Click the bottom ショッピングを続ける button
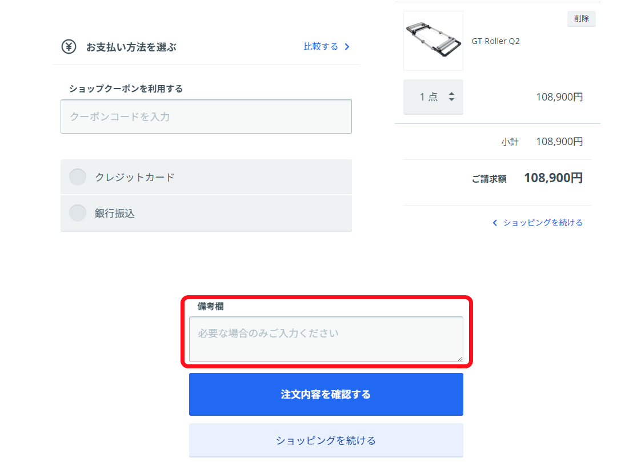Screen dimensions: 633x462 point(326,440)
